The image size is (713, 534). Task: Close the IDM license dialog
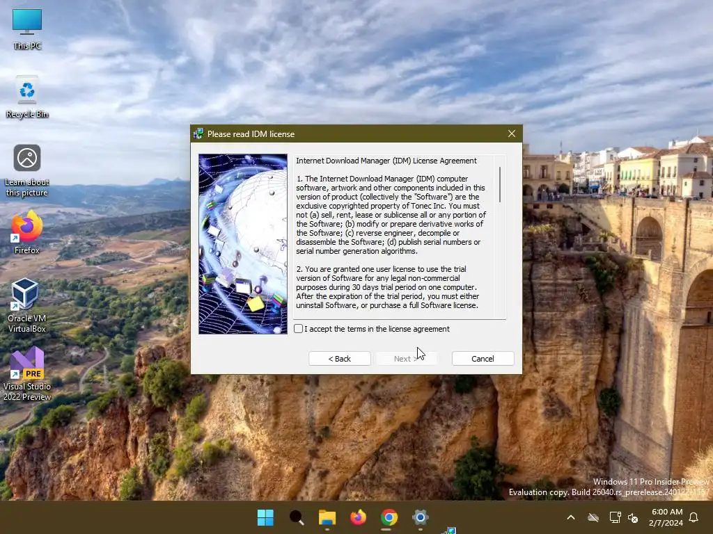coord(512,134)
